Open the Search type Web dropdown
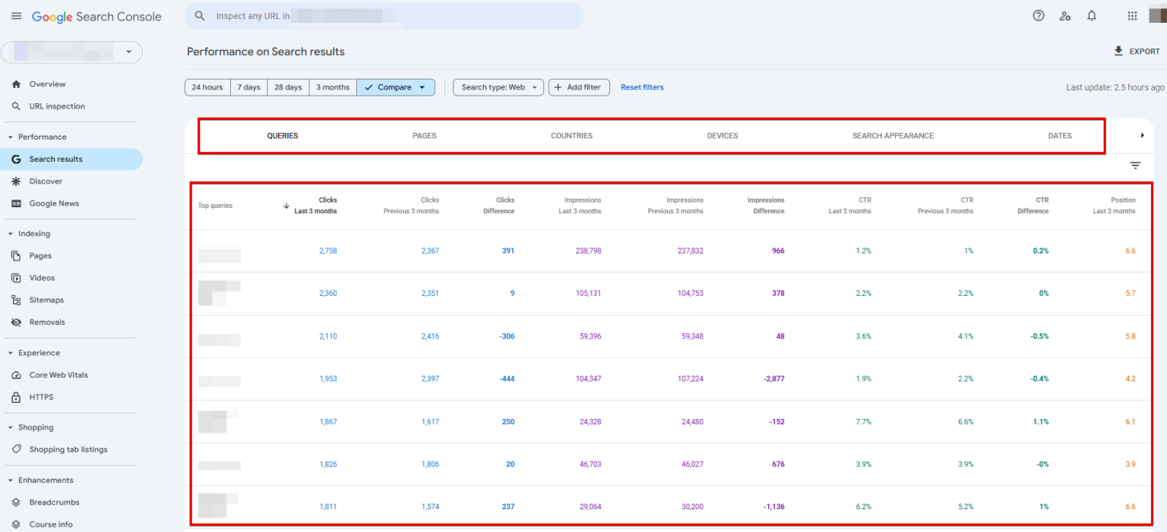The height and width of the screenshot is (532, 1167). [x=498, y=87]
